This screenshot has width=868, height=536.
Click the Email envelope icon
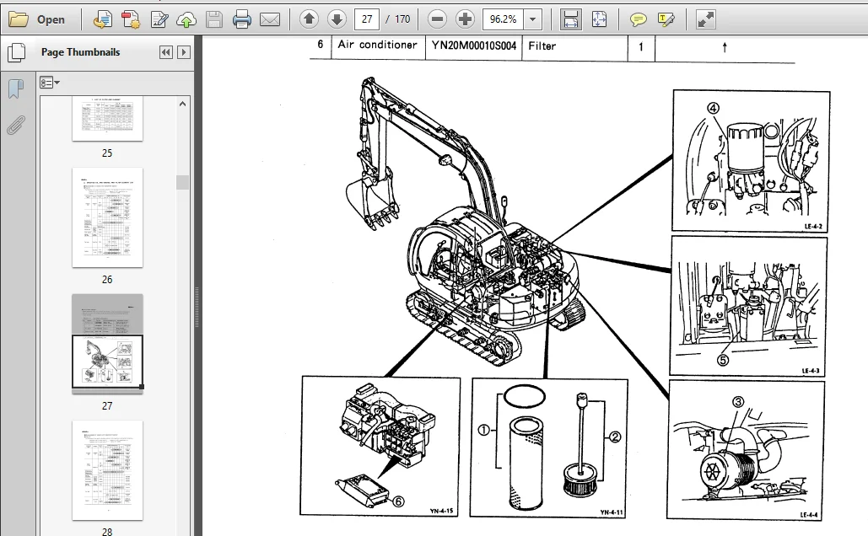[x=270, y=20]
